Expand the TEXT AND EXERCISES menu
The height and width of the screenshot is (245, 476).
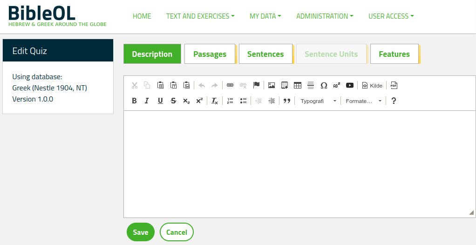(x=200, y=16)
